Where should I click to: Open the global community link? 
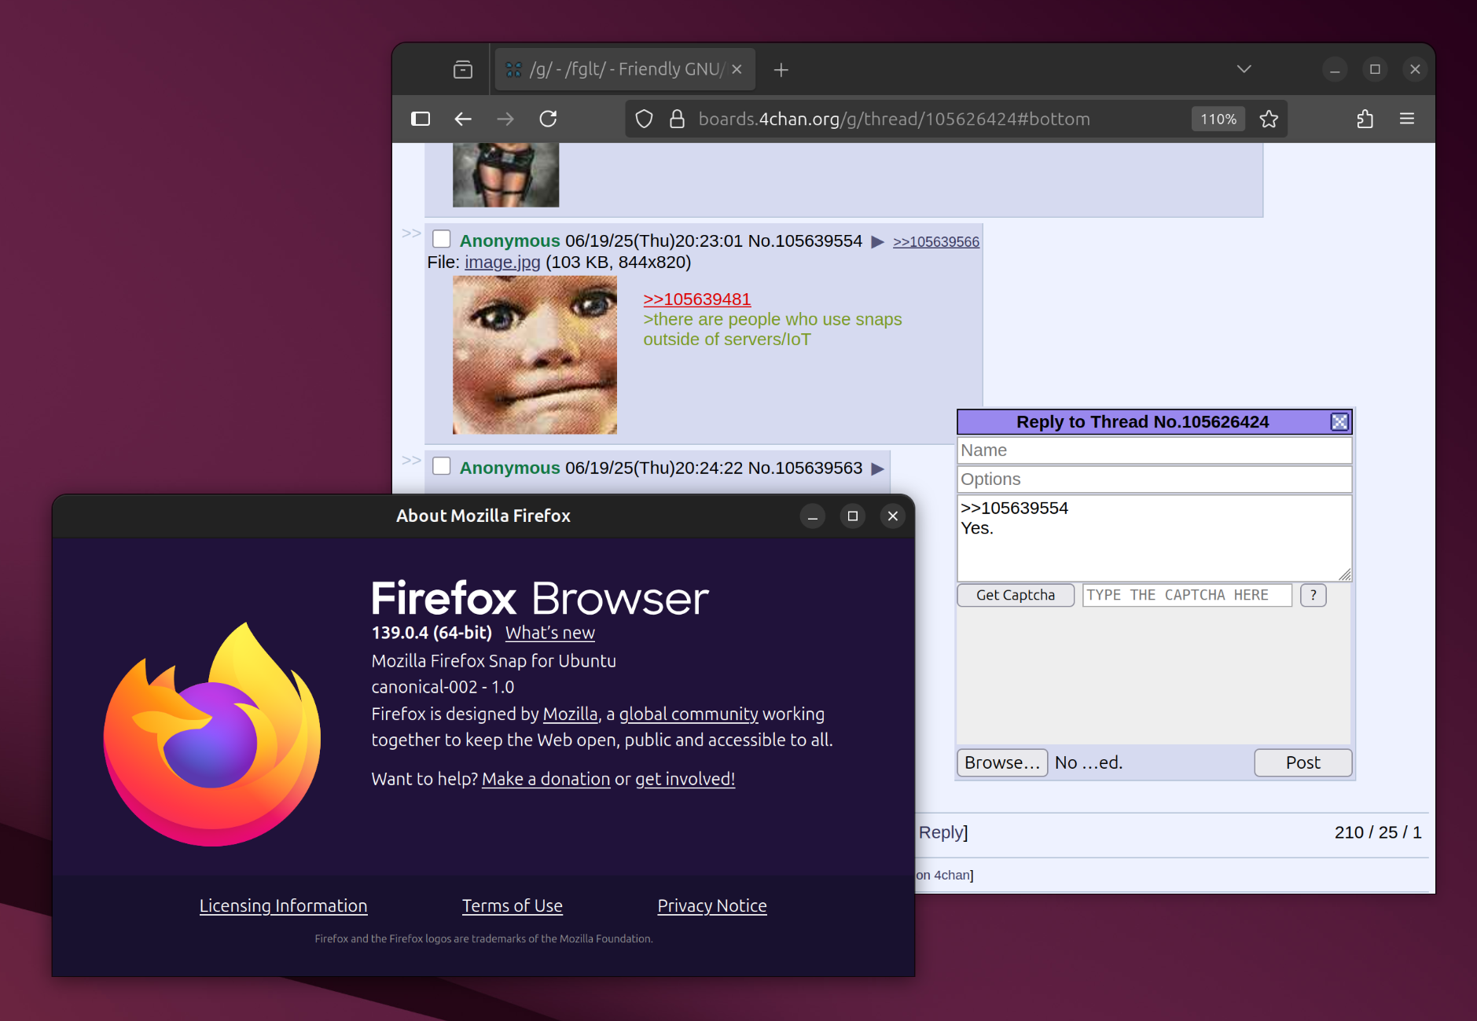coord(689,714)
